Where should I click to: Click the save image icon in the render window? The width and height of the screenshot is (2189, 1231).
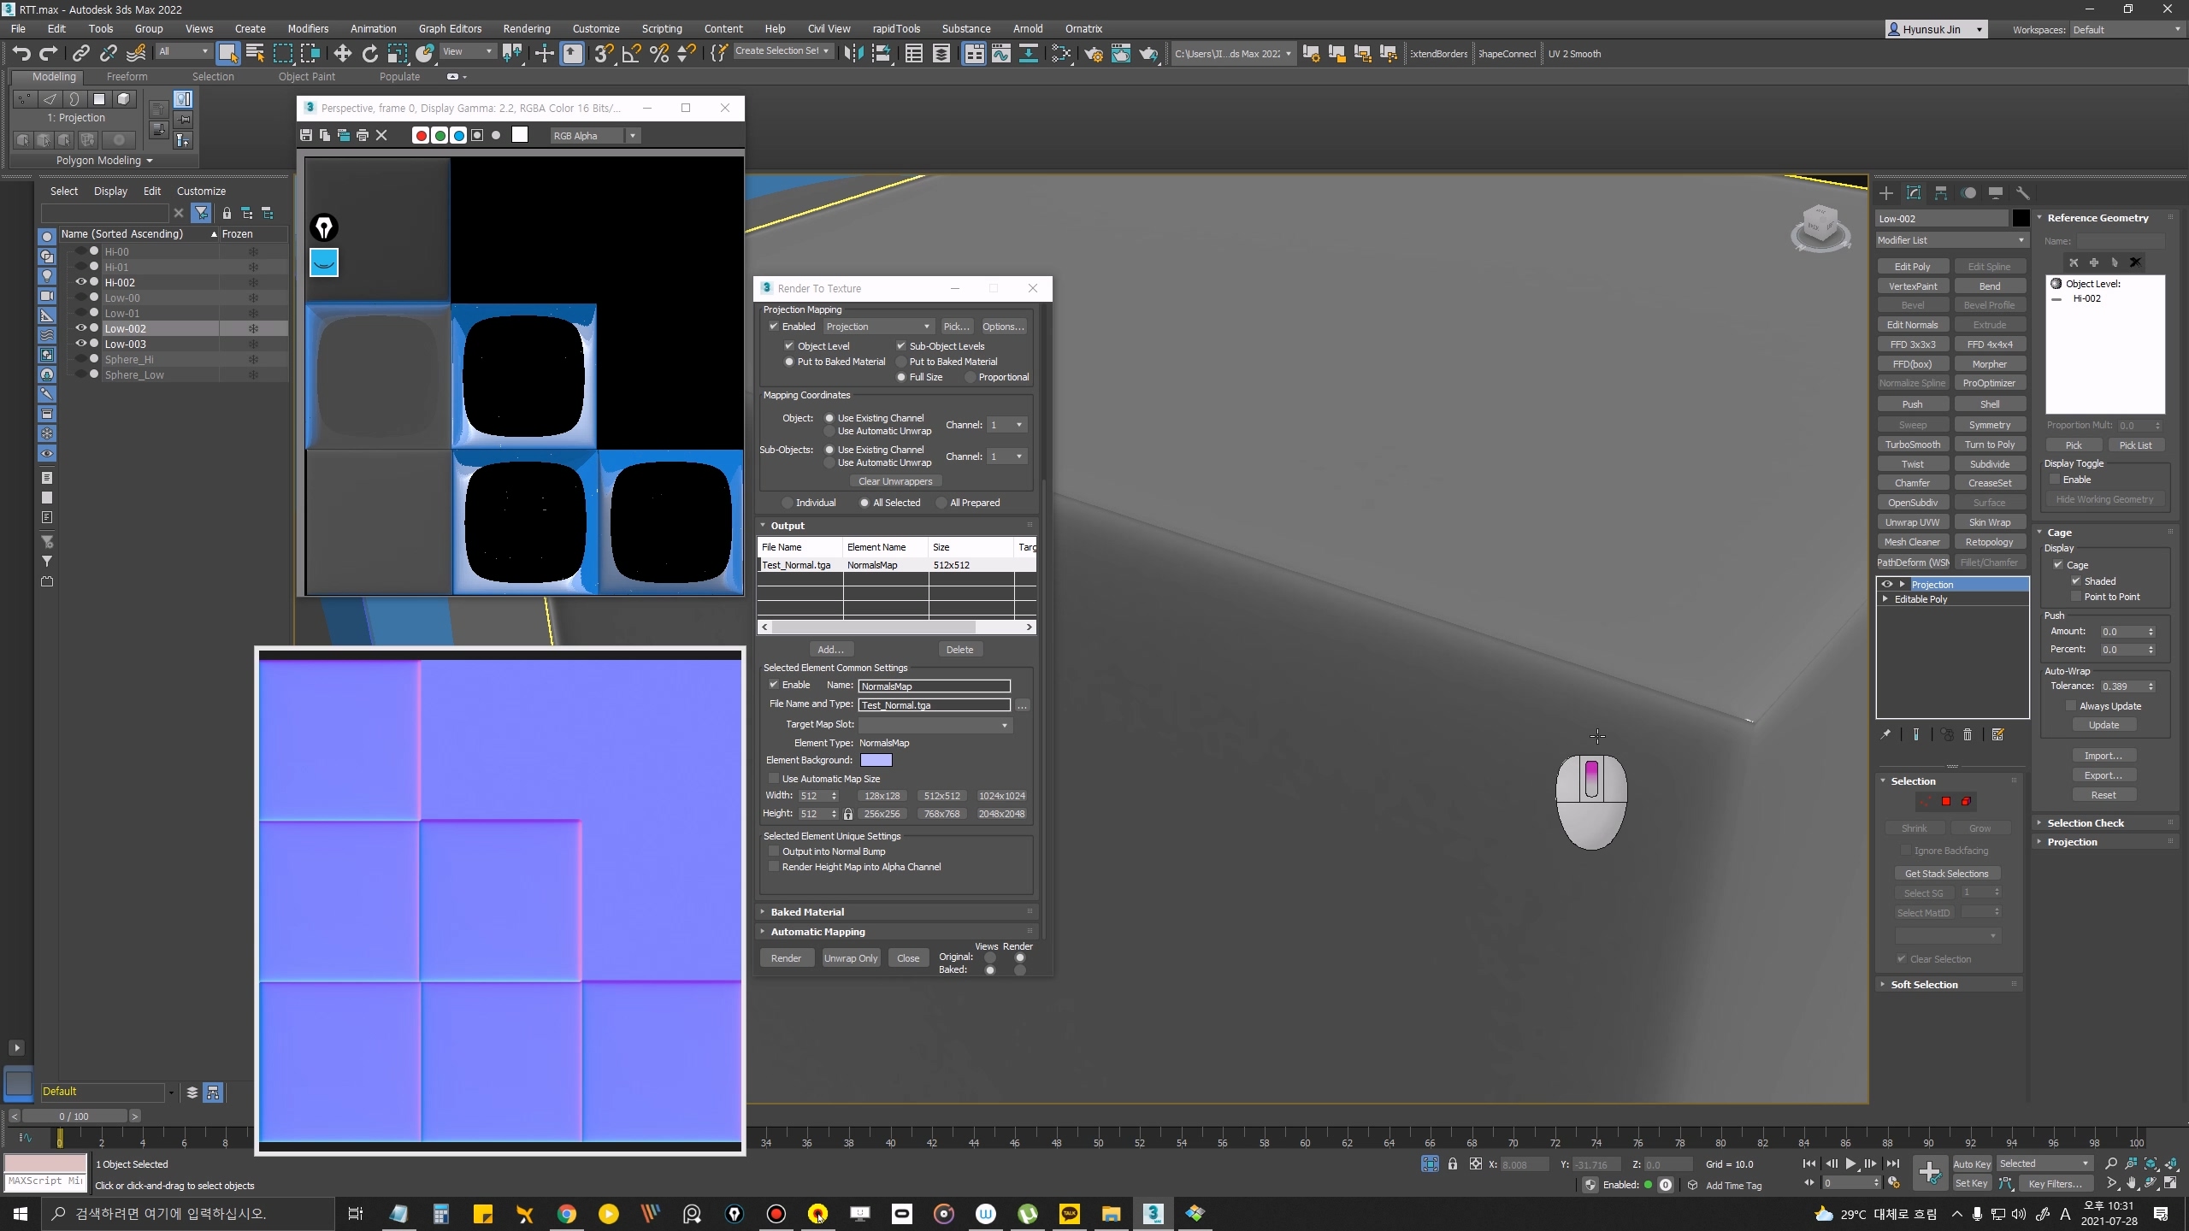point(306,135)
